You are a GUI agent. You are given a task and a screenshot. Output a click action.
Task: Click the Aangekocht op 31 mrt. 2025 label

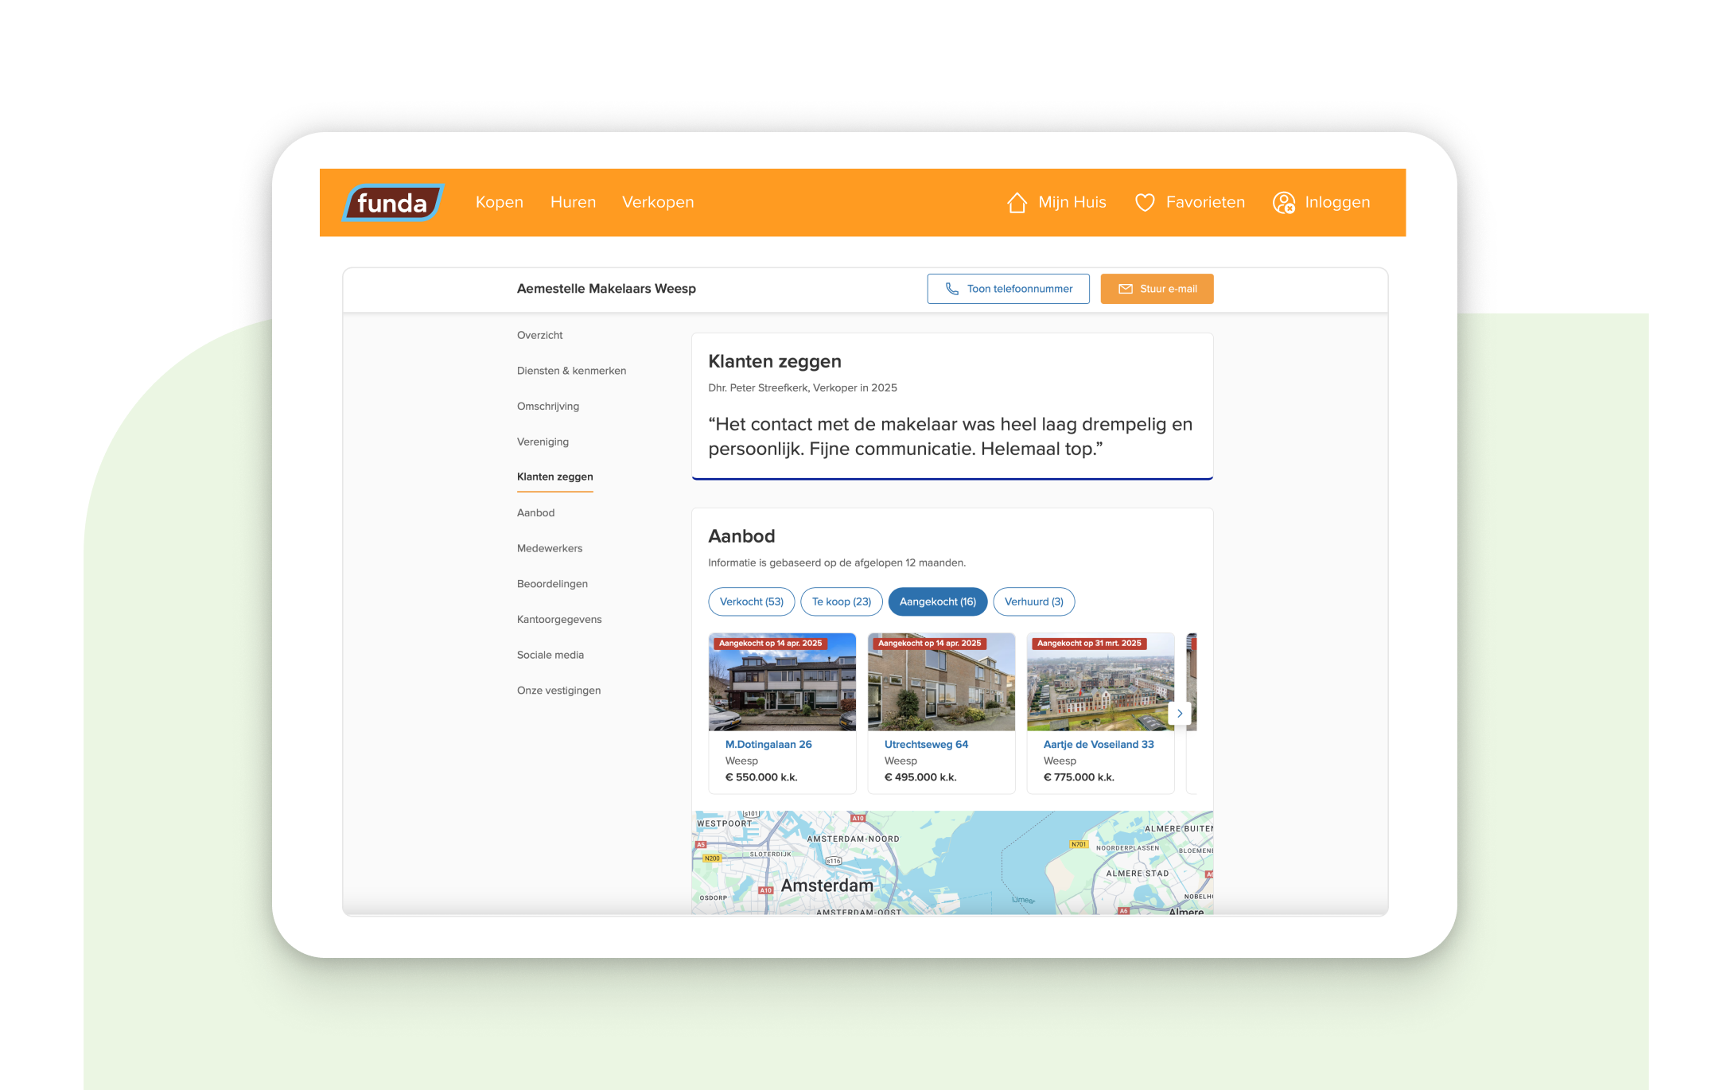pyautogui.click(x=1089, y=643)
